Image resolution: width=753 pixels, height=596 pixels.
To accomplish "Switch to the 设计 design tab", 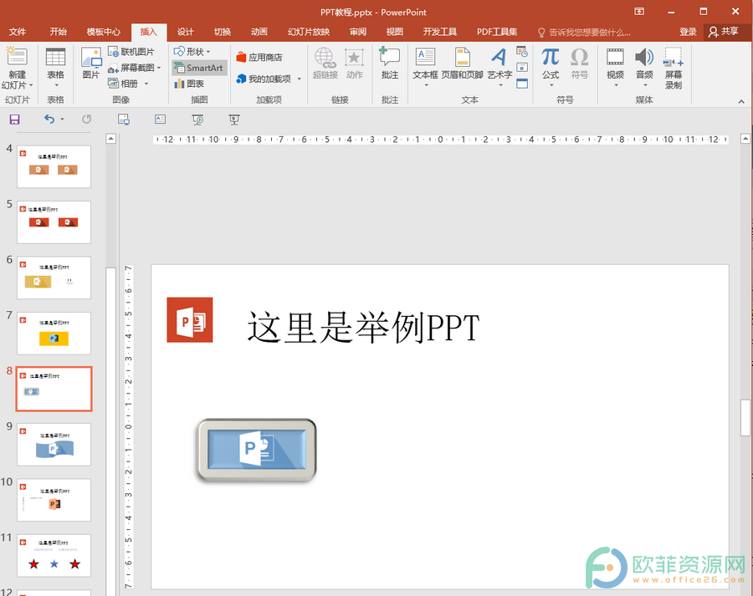I will tap(186, 32).
